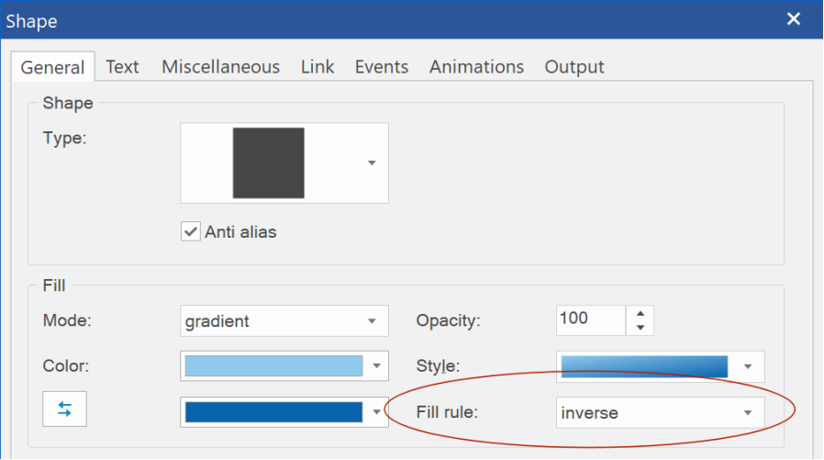This screenshot has height=460, width=824.
Task: Close the Shape dialog
Action: (794, 19)
